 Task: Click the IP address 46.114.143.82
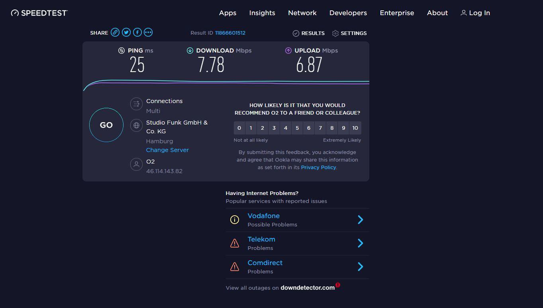(x=164, y=171)
